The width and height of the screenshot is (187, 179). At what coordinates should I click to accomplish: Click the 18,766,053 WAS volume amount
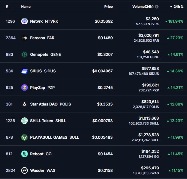point(146,173)
